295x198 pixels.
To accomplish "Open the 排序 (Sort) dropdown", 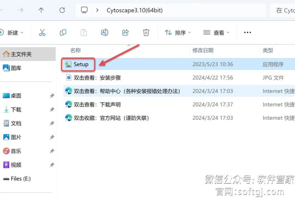I will click(178, 33).
